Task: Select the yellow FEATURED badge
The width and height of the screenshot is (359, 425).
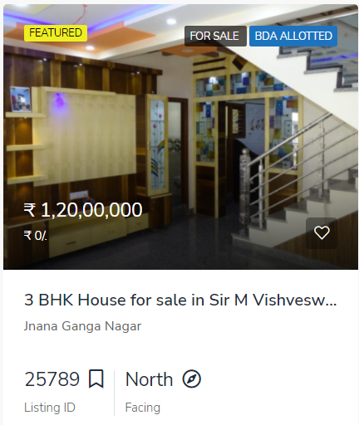Action: click(56, 33)
